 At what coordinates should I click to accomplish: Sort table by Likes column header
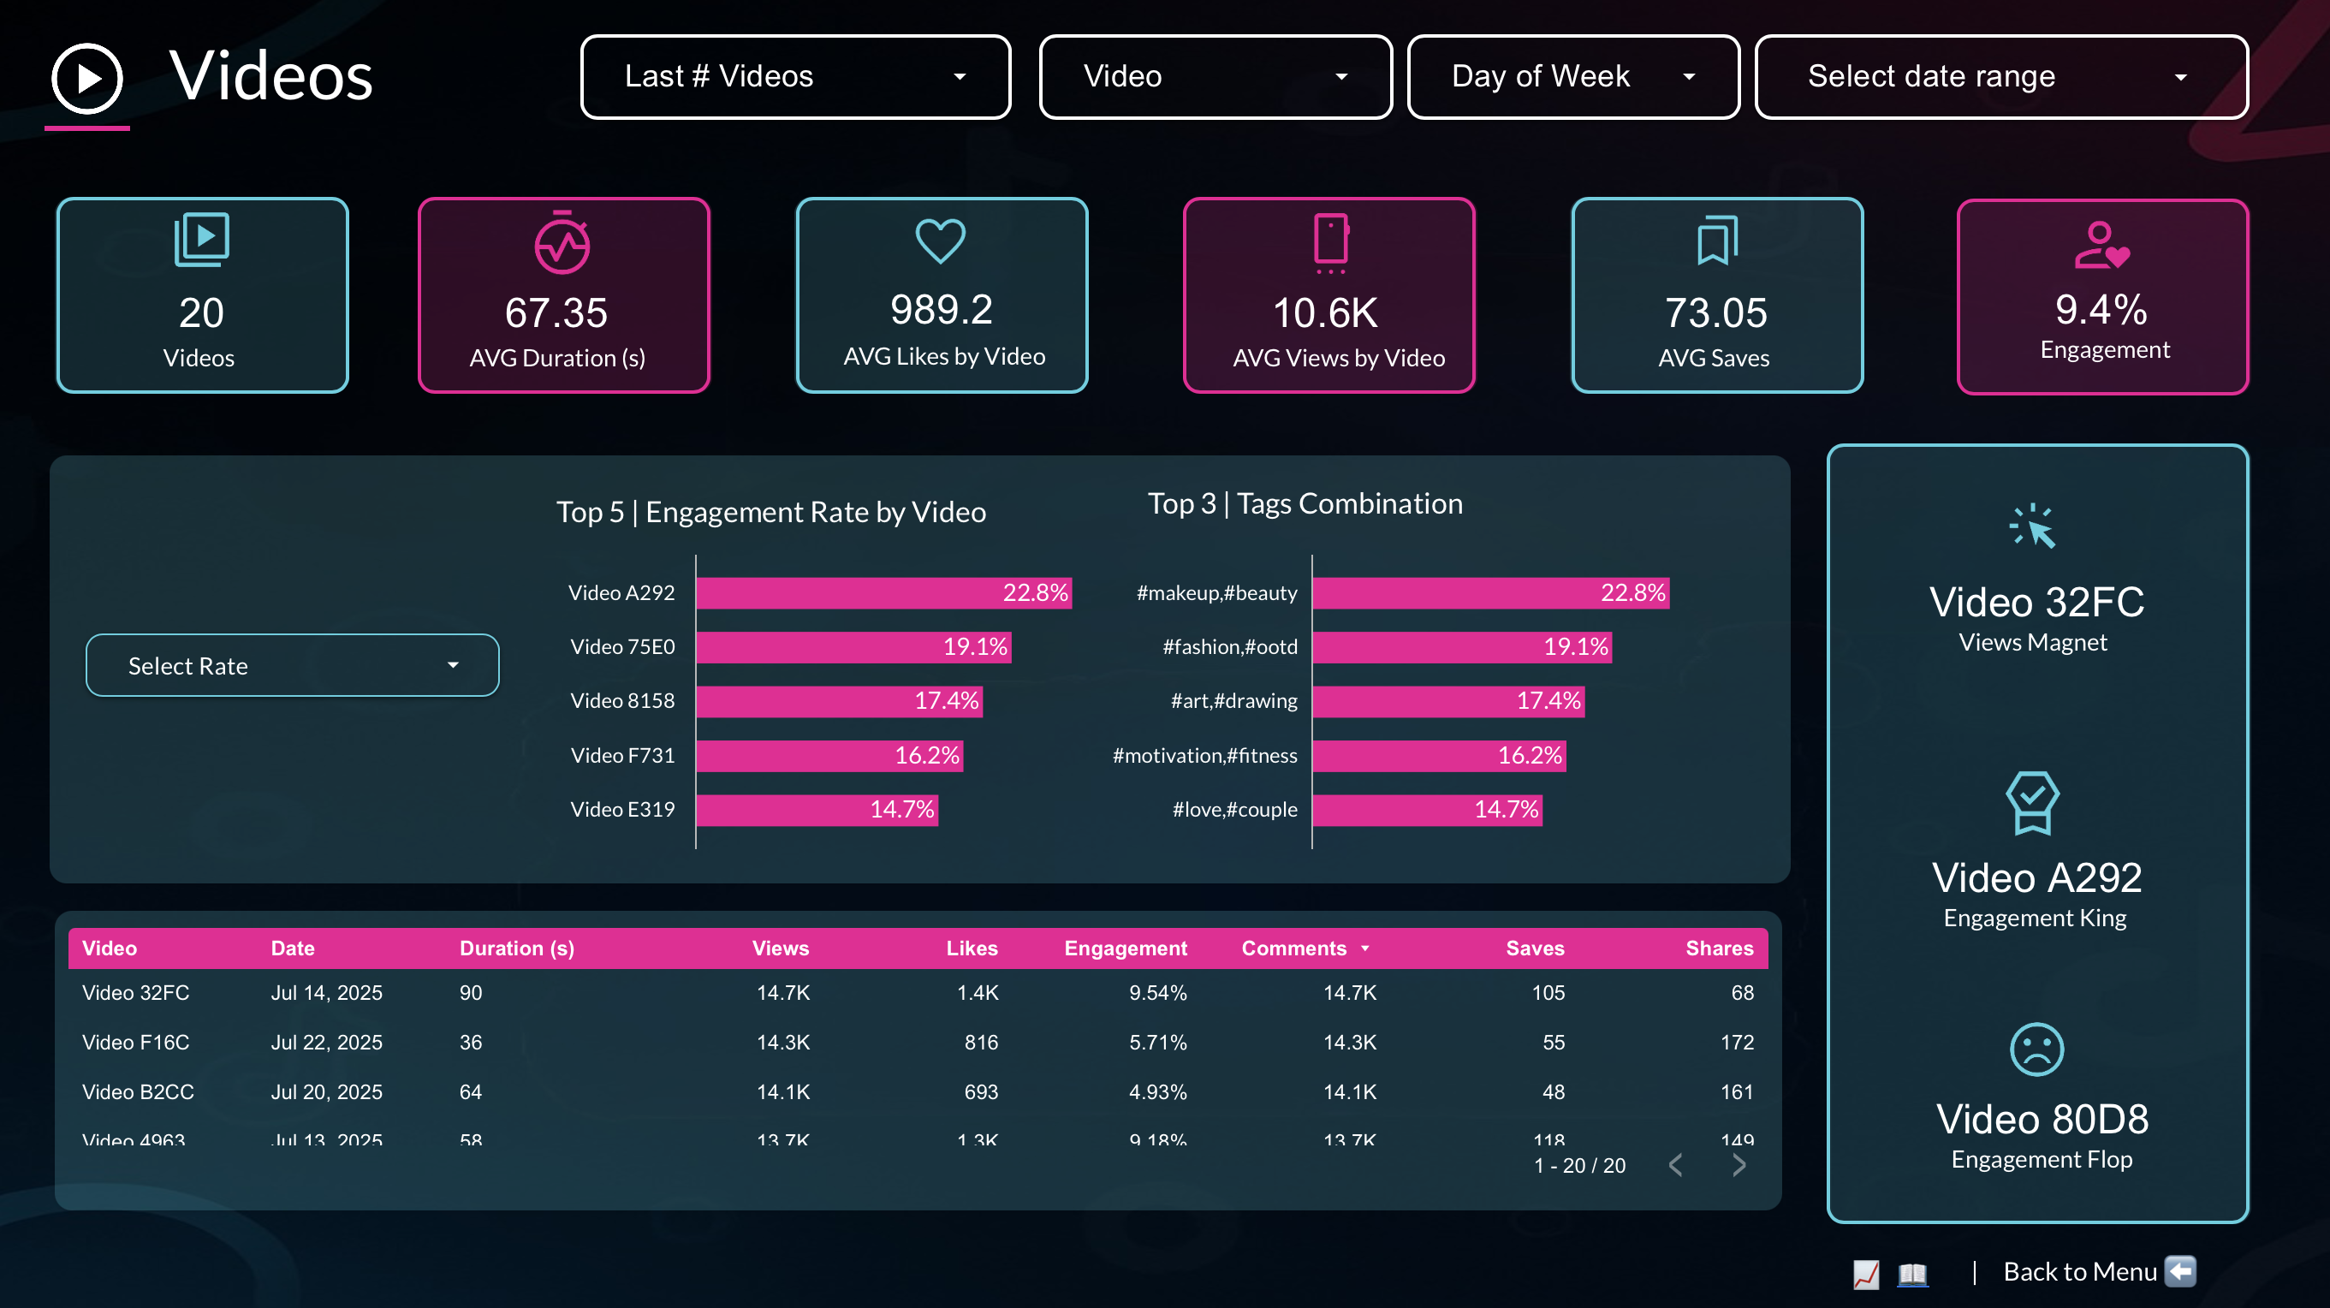tap(972, 948)
